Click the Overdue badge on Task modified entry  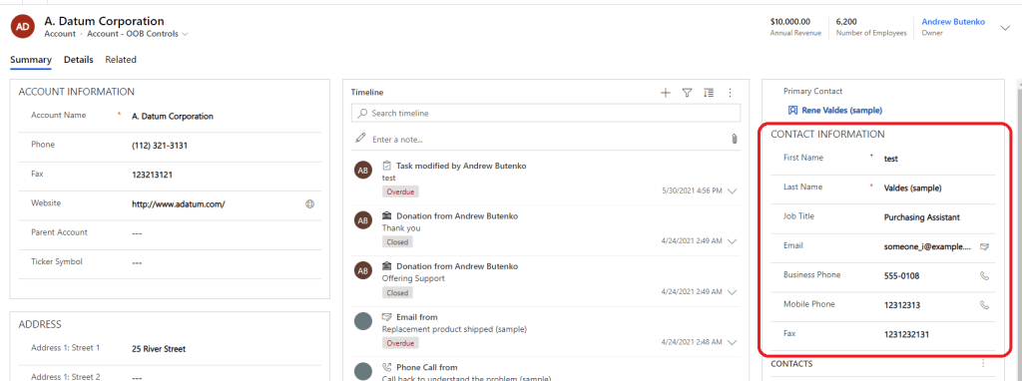coord(400,191)
